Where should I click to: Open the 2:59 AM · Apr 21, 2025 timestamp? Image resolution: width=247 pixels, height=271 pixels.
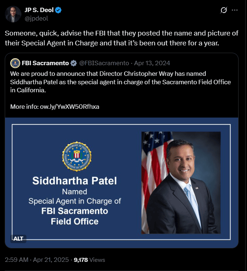[x=37, y=260]
